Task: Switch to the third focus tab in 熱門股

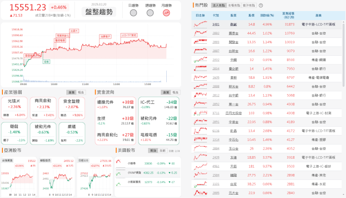Action: (x=249, y=5)
